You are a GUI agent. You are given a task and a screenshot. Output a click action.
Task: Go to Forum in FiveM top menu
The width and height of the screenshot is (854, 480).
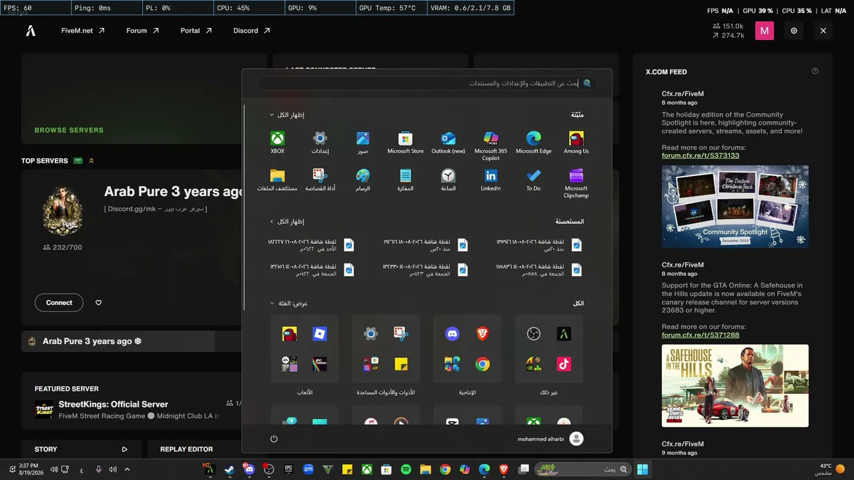tap(142, 31)
